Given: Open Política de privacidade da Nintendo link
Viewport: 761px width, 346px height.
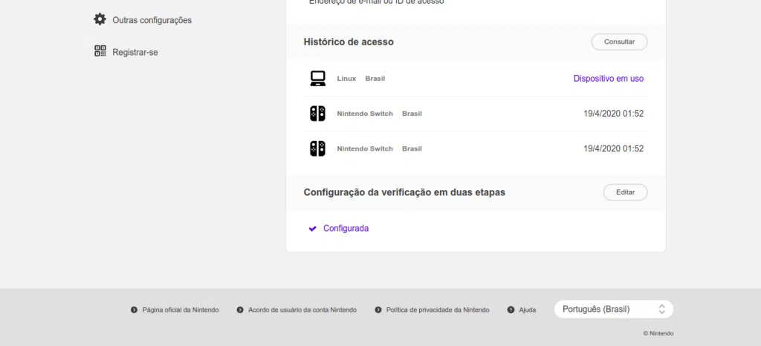Looking at the screenshot, I should pos(438,310).
